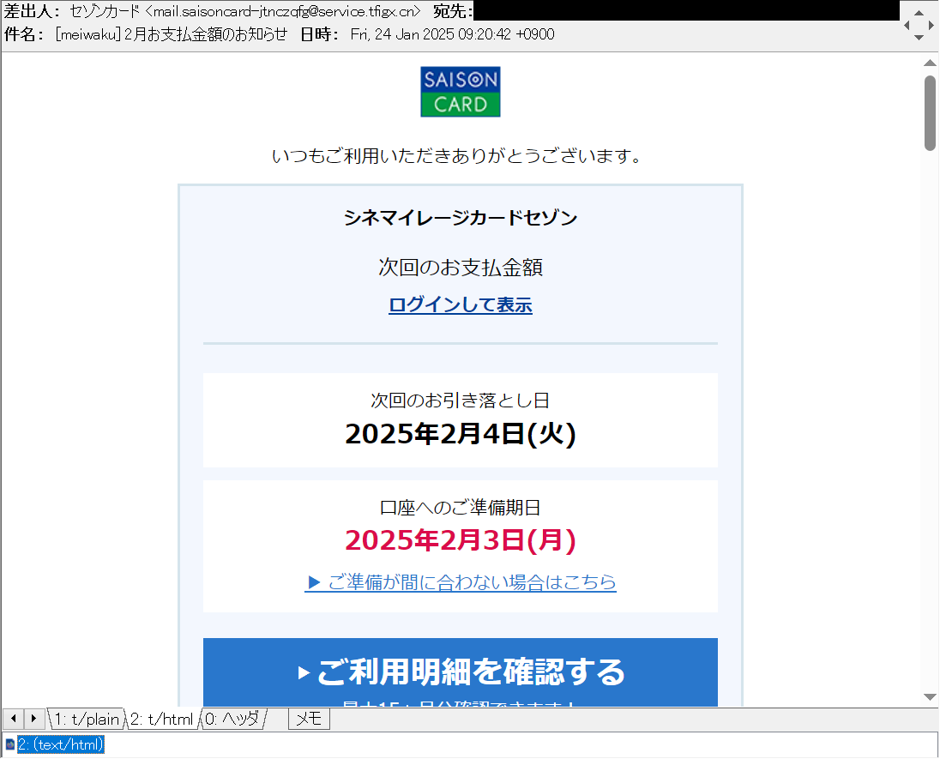Click the scrollbar down arrow
940x759 pixels.
pos(930,696)
